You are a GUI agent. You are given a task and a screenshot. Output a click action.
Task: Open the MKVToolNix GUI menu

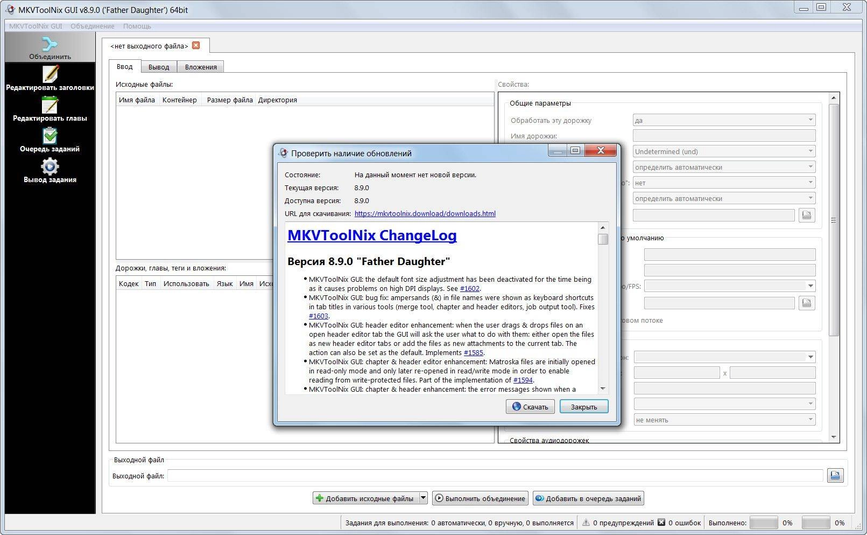click(x=36, y=26)
